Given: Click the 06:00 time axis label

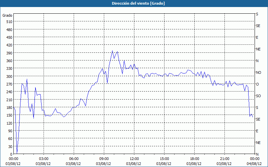Looking at the screenshot, I should (74, 159).
